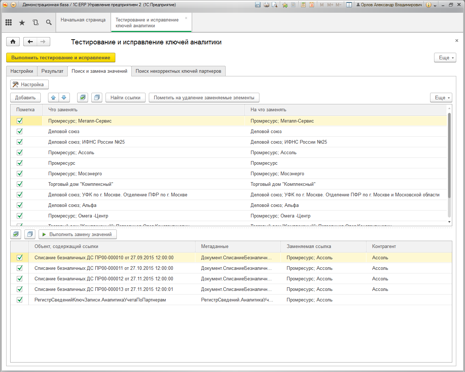Toggle checkbox for Промресурс; Металл-Сервис row

[20, 121]
